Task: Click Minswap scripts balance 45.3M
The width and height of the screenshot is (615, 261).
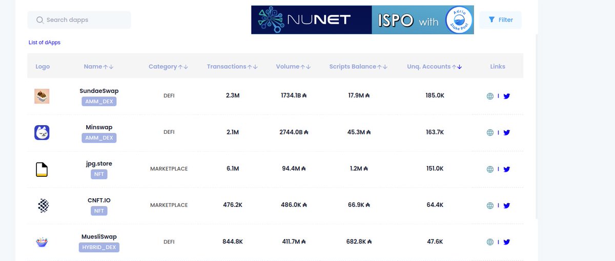Action: point(359,132)
